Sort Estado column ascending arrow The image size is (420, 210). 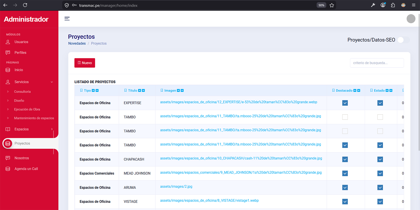coord(387,90)
